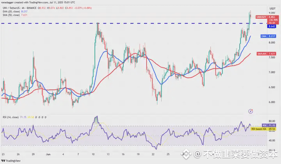Click the 8.000 price axis value
281x164 pixels.
tap(272, 43)
